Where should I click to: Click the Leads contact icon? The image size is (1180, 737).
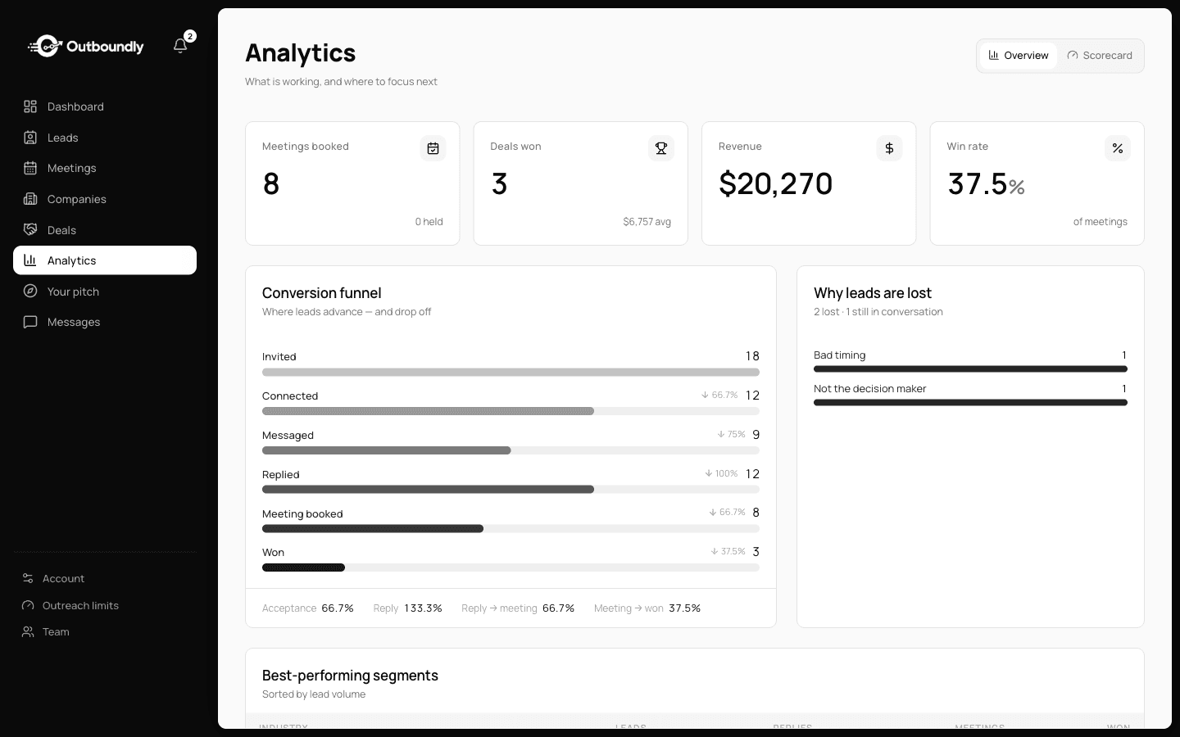click(30, 138)
